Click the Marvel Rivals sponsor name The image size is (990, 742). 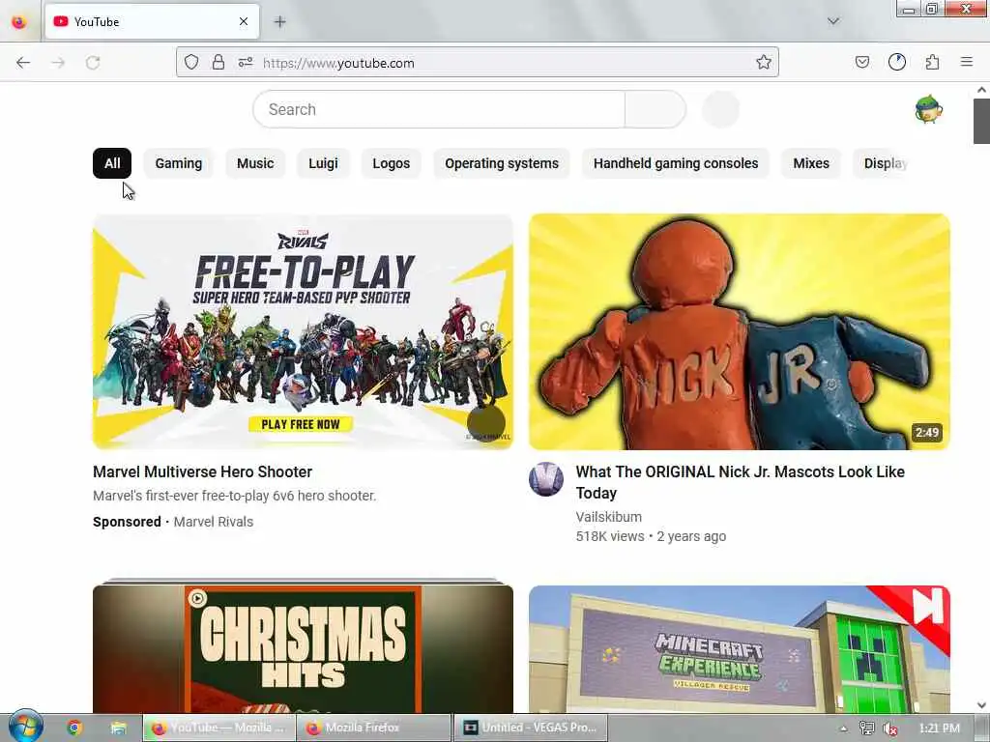[x=214, y=522]
